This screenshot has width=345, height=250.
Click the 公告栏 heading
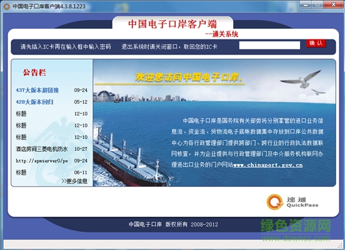(34, 73)
